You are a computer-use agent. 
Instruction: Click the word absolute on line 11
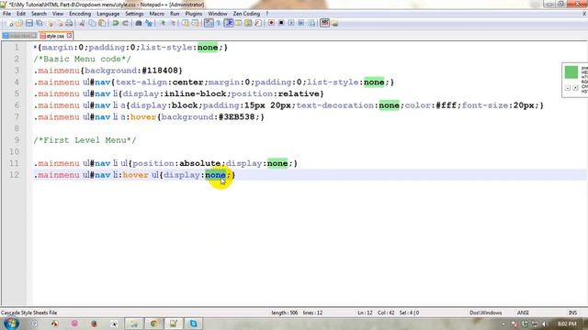[x=200, y=163]
